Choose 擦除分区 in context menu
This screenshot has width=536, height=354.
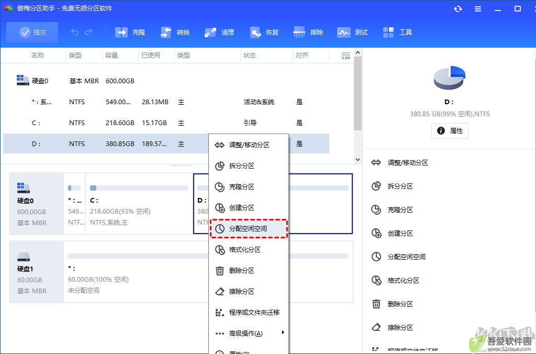coord(249,291)
